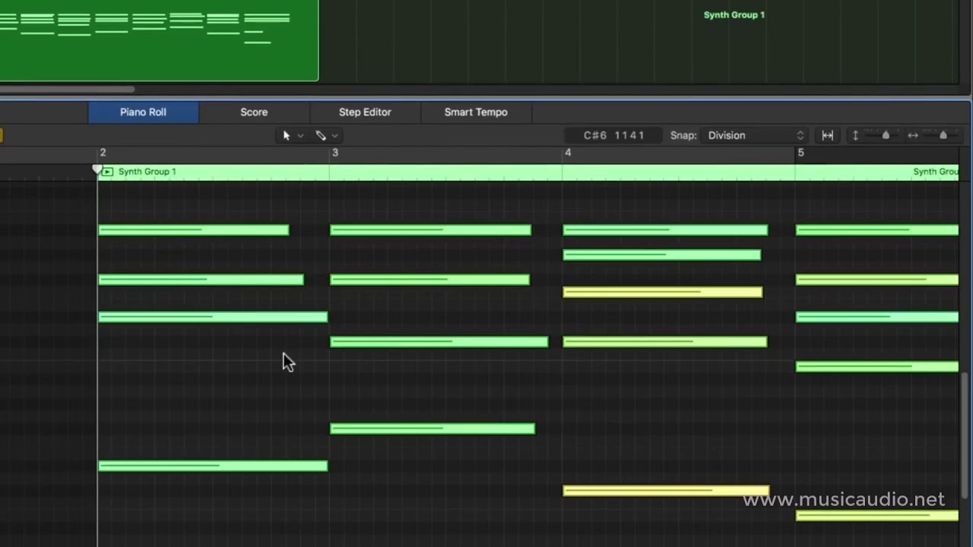This screenshot has width=973, height=547.
Task: Adjust the vertical zoom slider knob
Action: pyautogui.click(x=886, y=135)
